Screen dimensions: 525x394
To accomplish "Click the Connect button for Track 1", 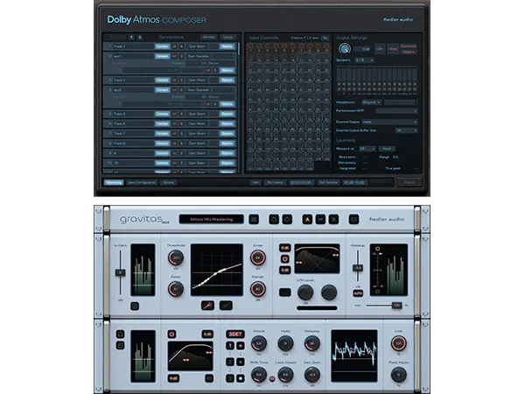I will (162, 46).
